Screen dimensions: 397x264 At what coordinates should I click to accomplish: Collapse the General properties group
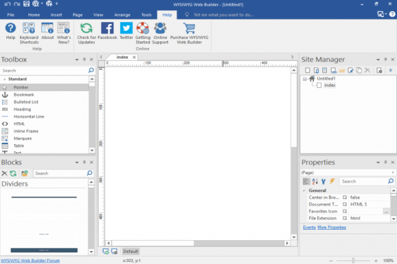click(x=304, y=190)
